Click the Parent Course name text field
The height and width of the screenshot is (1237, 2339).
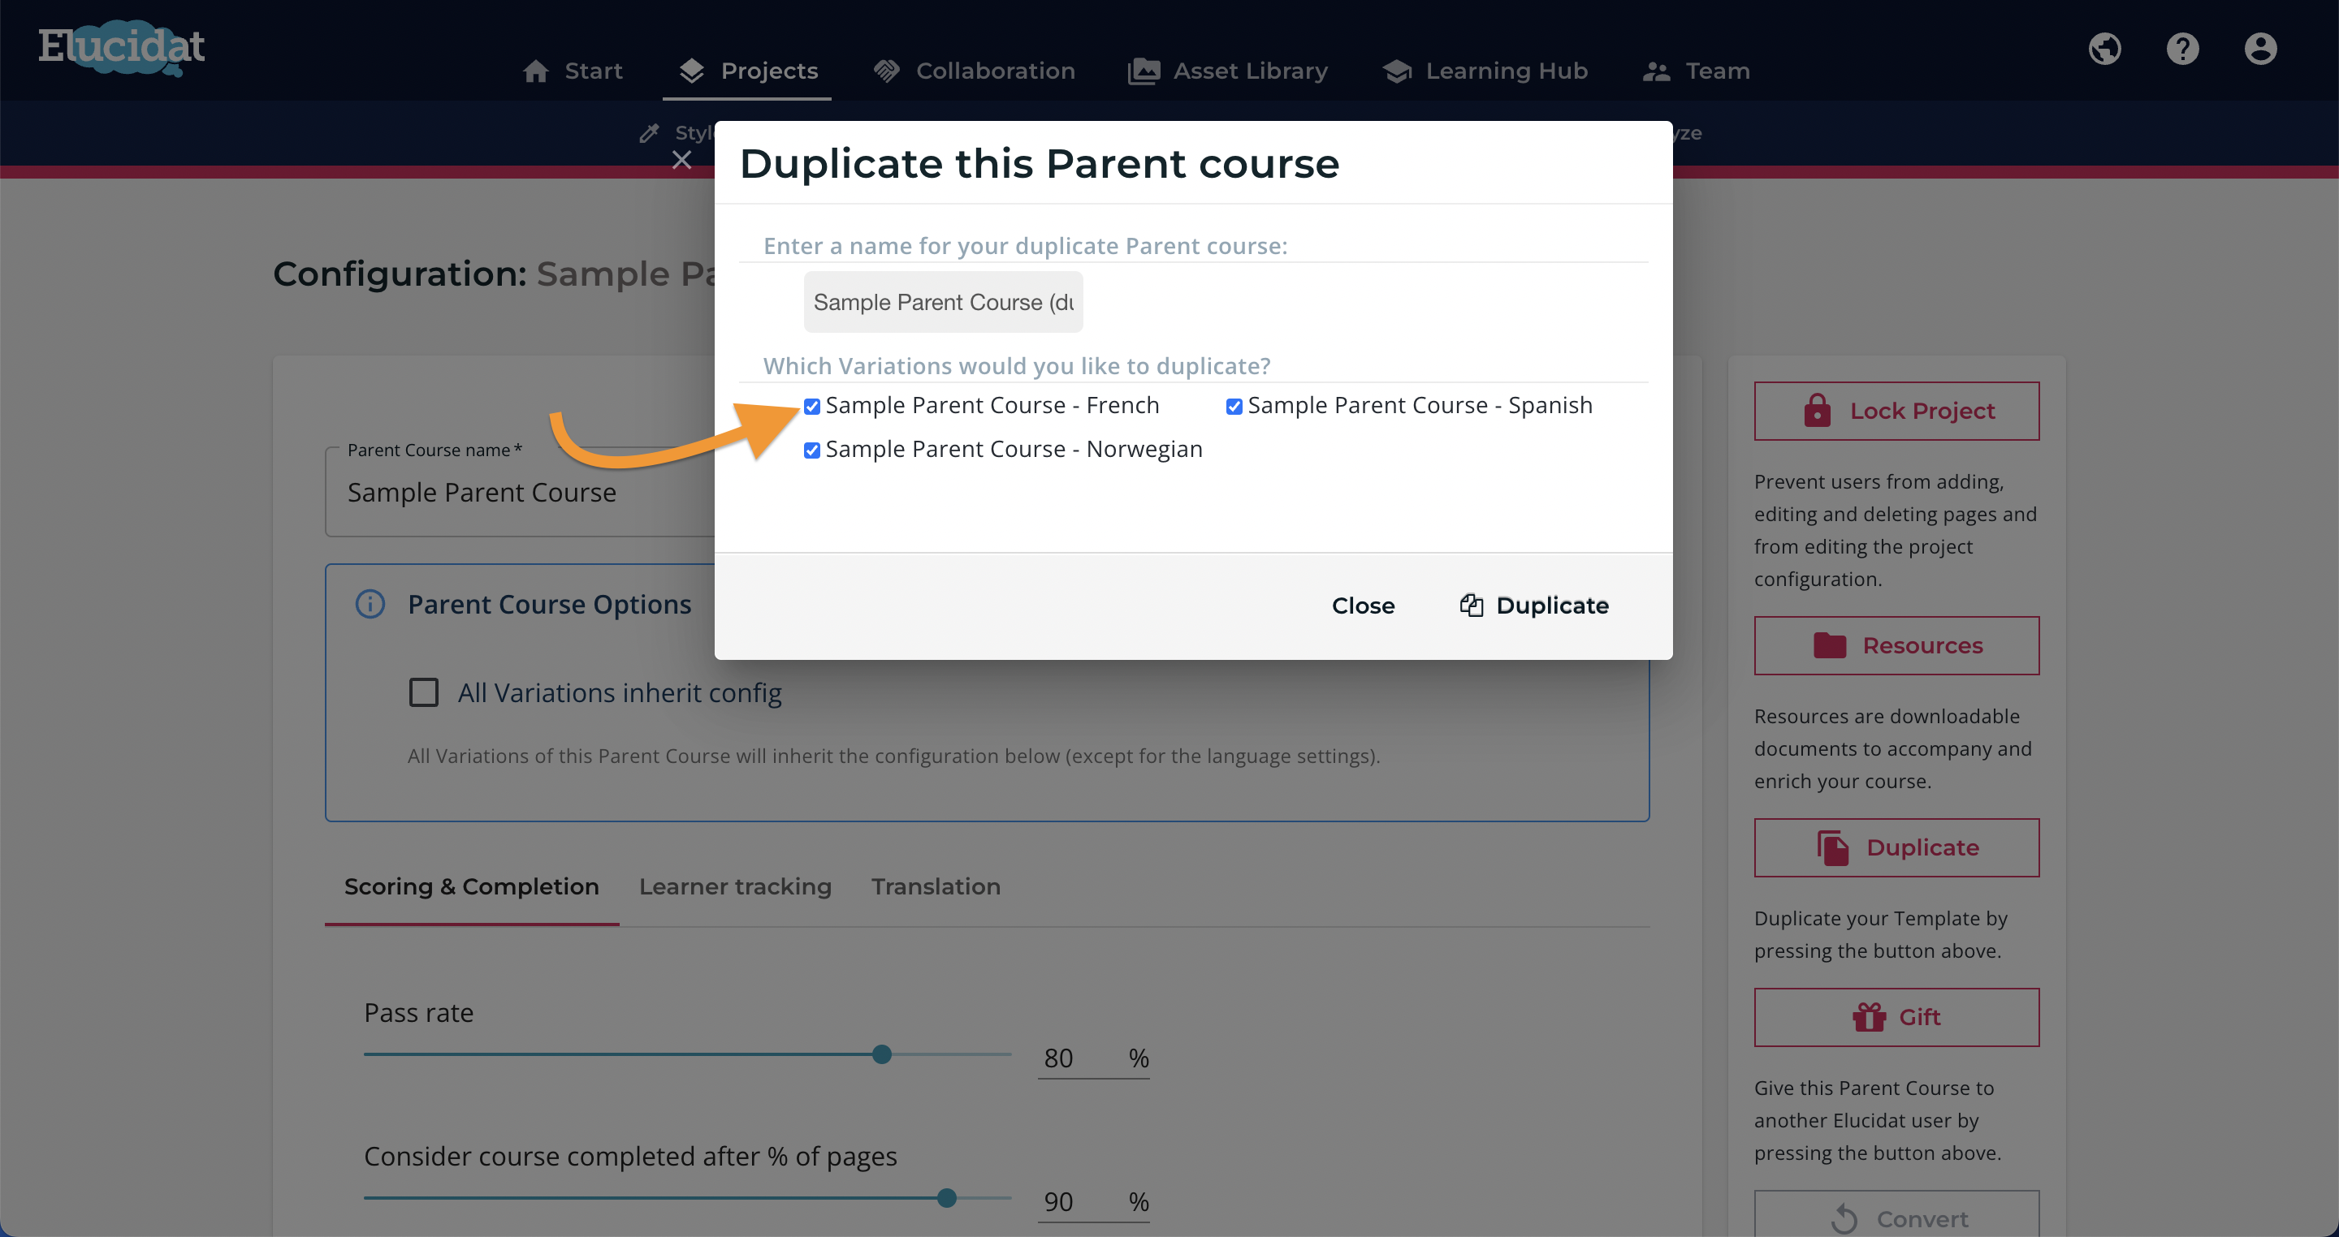click(x=521, y=493)
